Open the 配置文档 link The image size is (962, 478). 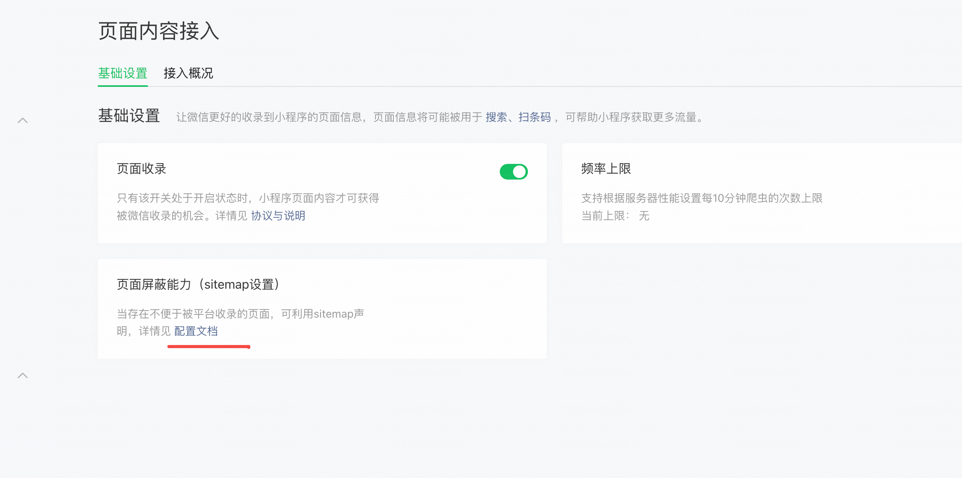(196, 331)
